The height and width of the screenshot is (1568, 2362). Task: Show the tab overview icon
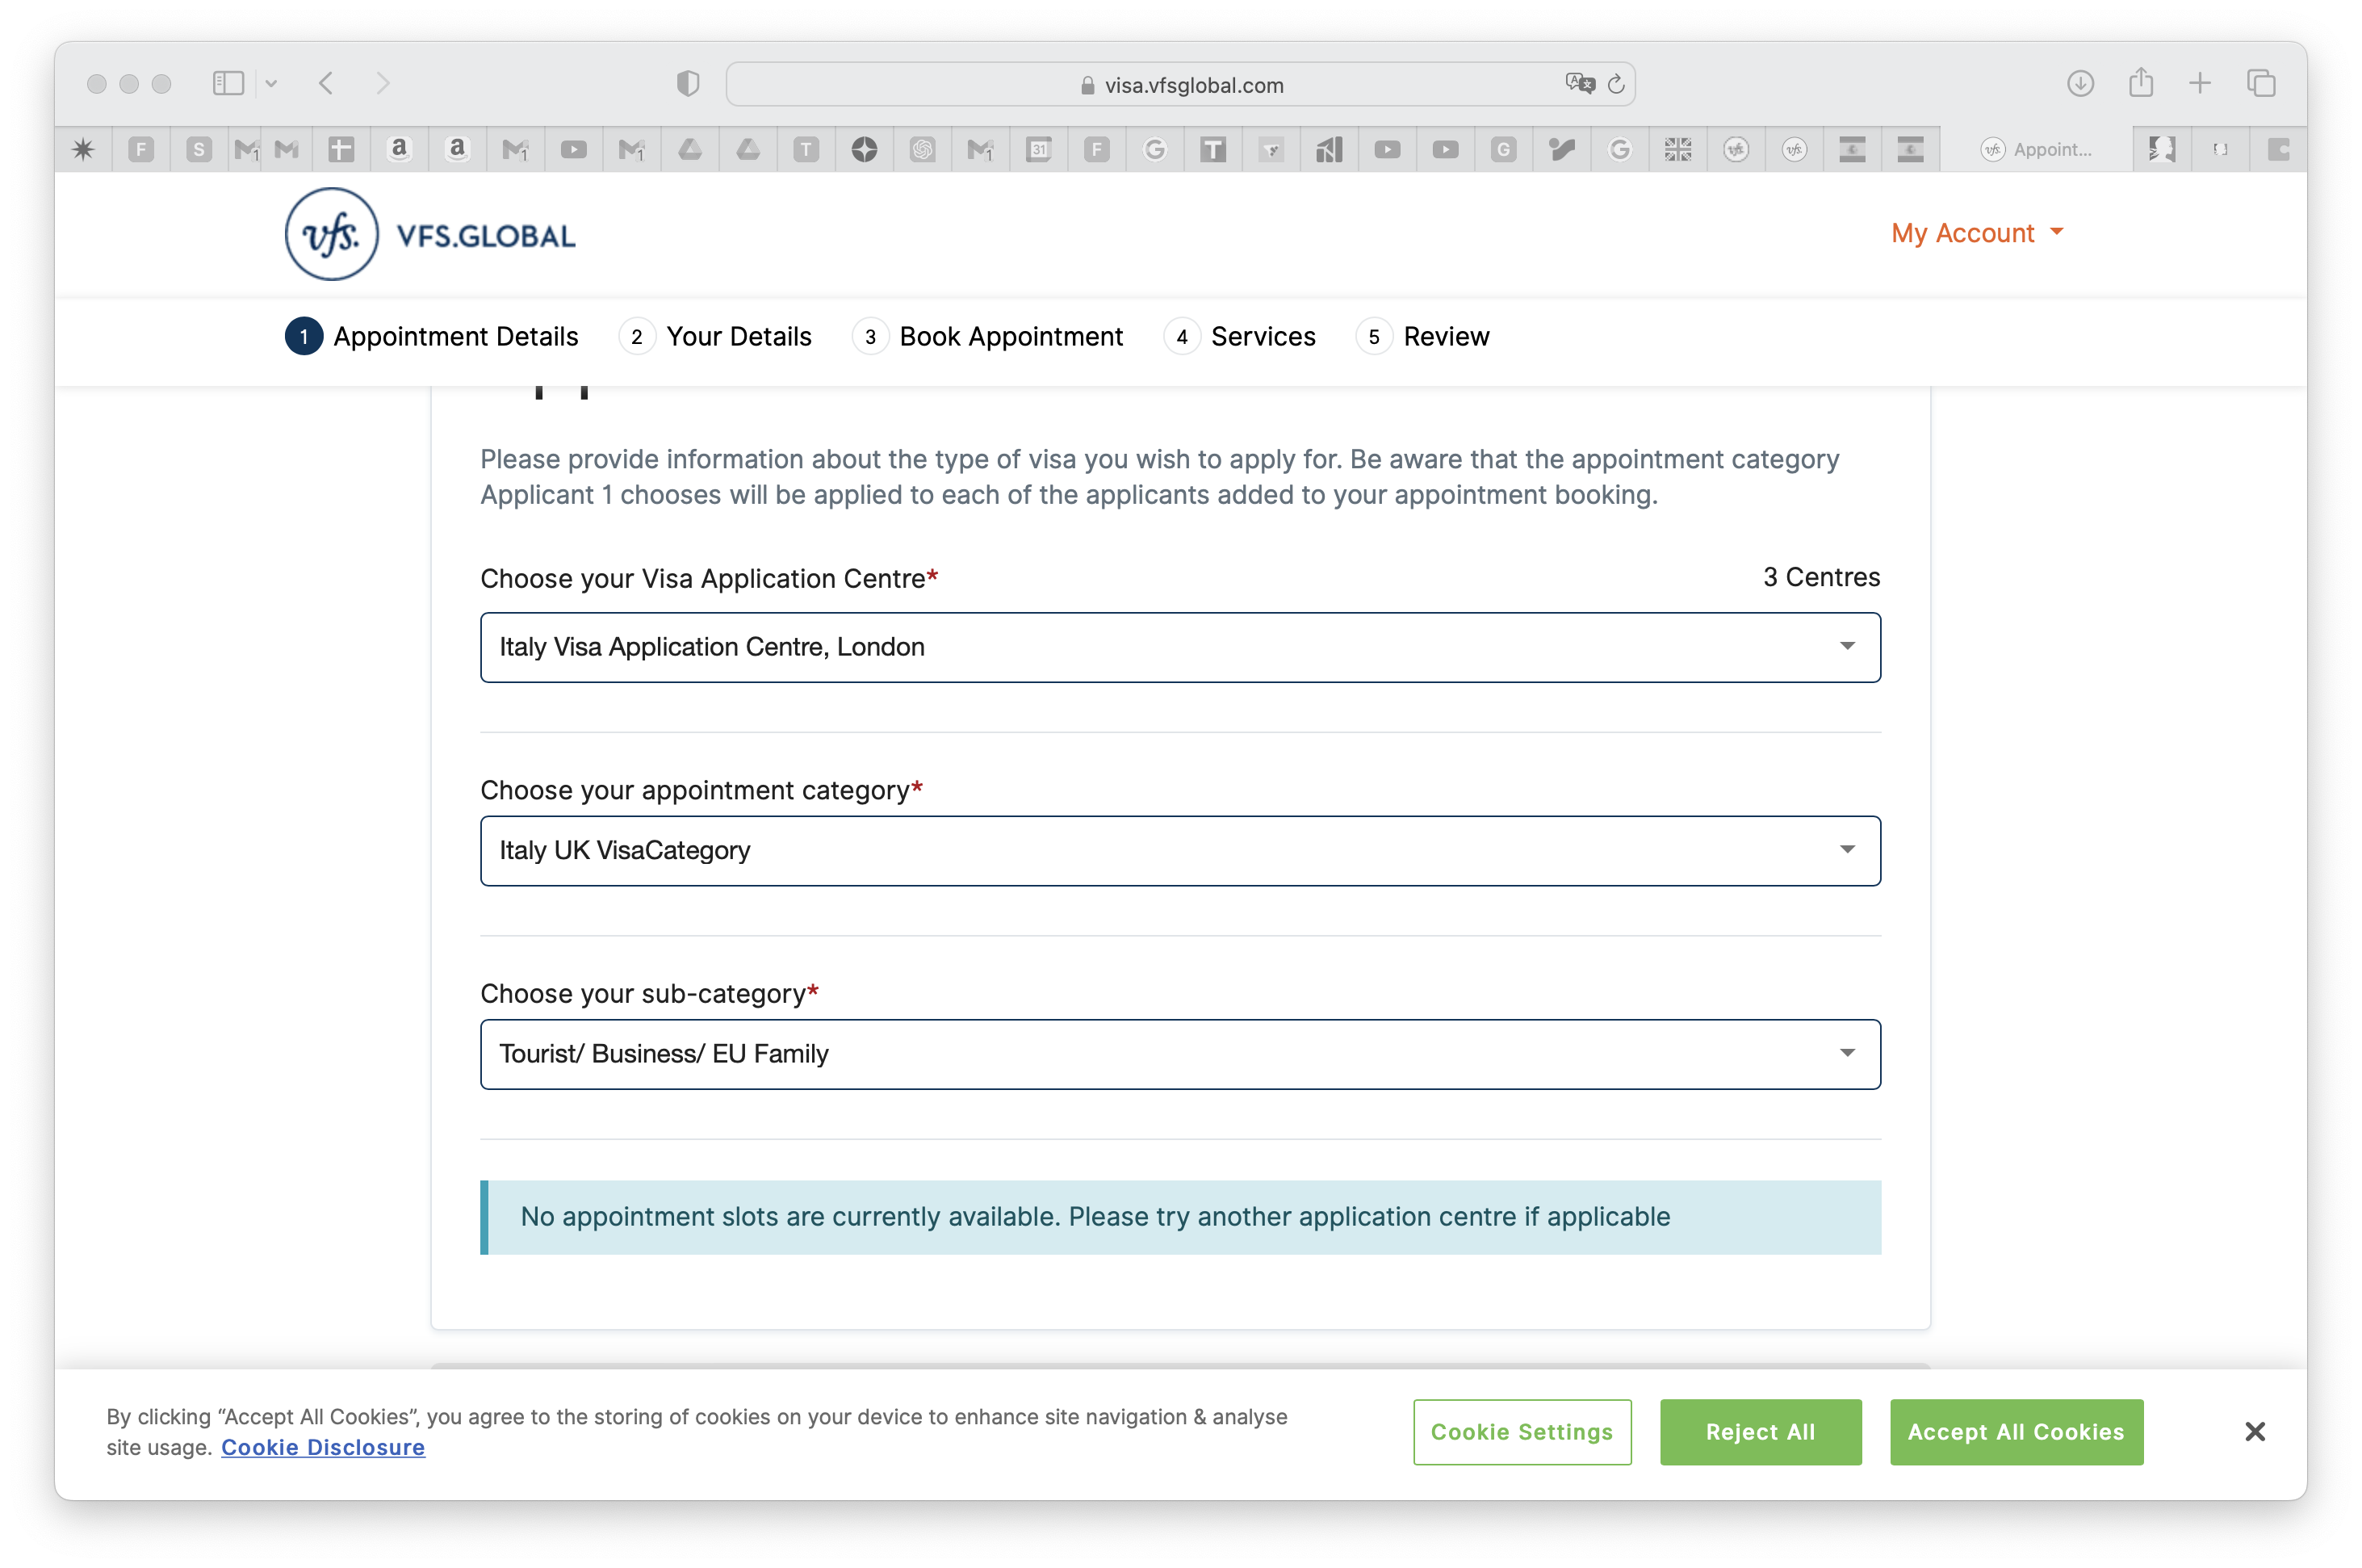(2260, 83)
